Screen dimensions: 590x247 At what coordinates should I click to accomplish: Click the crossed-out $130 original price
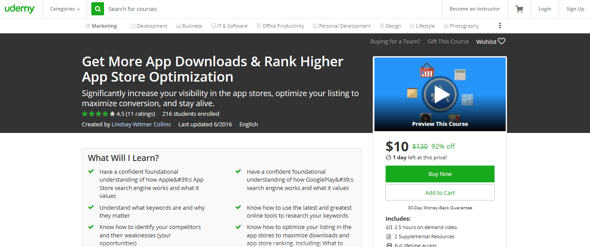(x=420, y=147)
